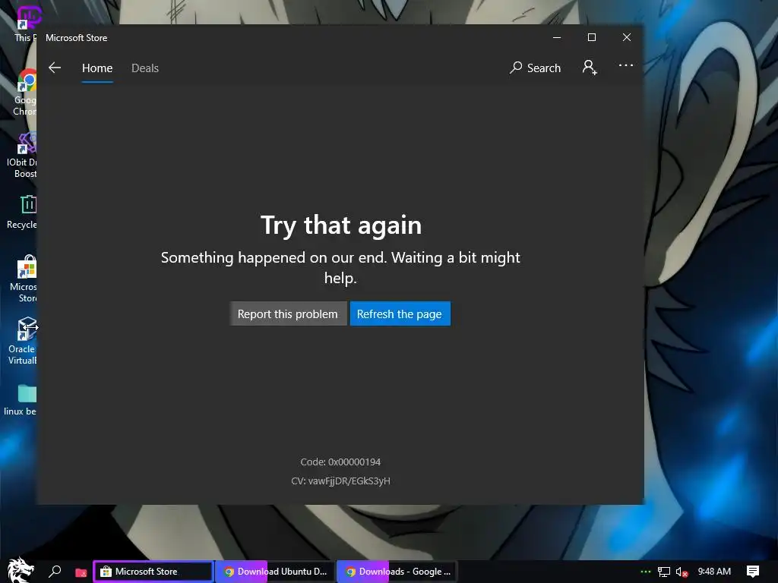Screen dimensions: 778x583
Task: Click Refresh the page button
Action: pyautogui.click(x=400, y=314)
